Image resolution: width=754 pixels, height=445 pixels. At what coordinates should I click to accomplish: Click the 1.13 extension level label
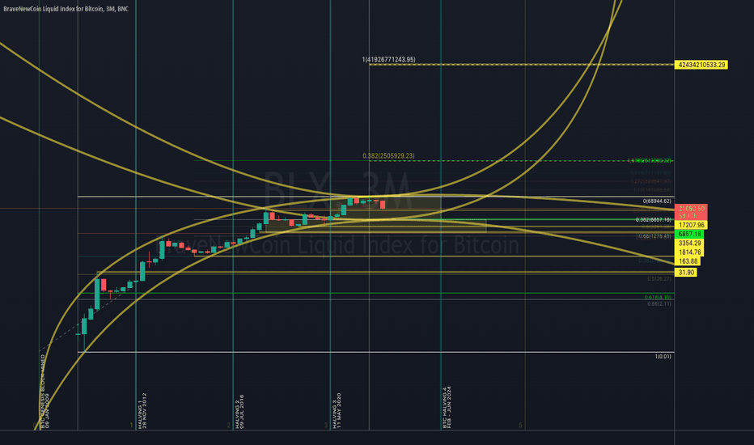[x=652, y=190]
